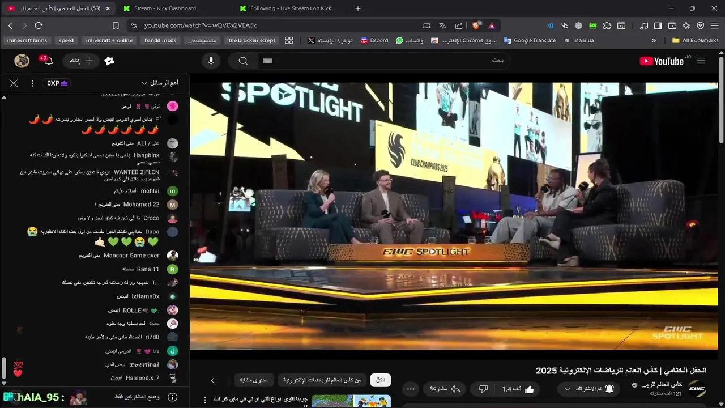Open browser extensions puzzle icon
The width and height of the screenshot is (725, 408).
[x=607, y=25]
